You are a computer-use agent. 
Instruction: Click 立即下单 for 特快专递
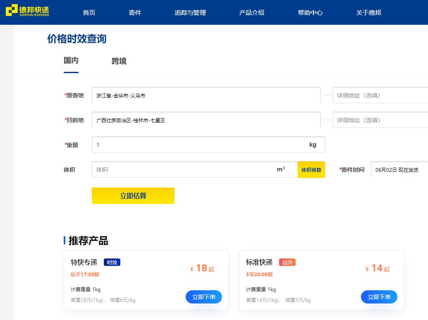click(x=204, y=296)
